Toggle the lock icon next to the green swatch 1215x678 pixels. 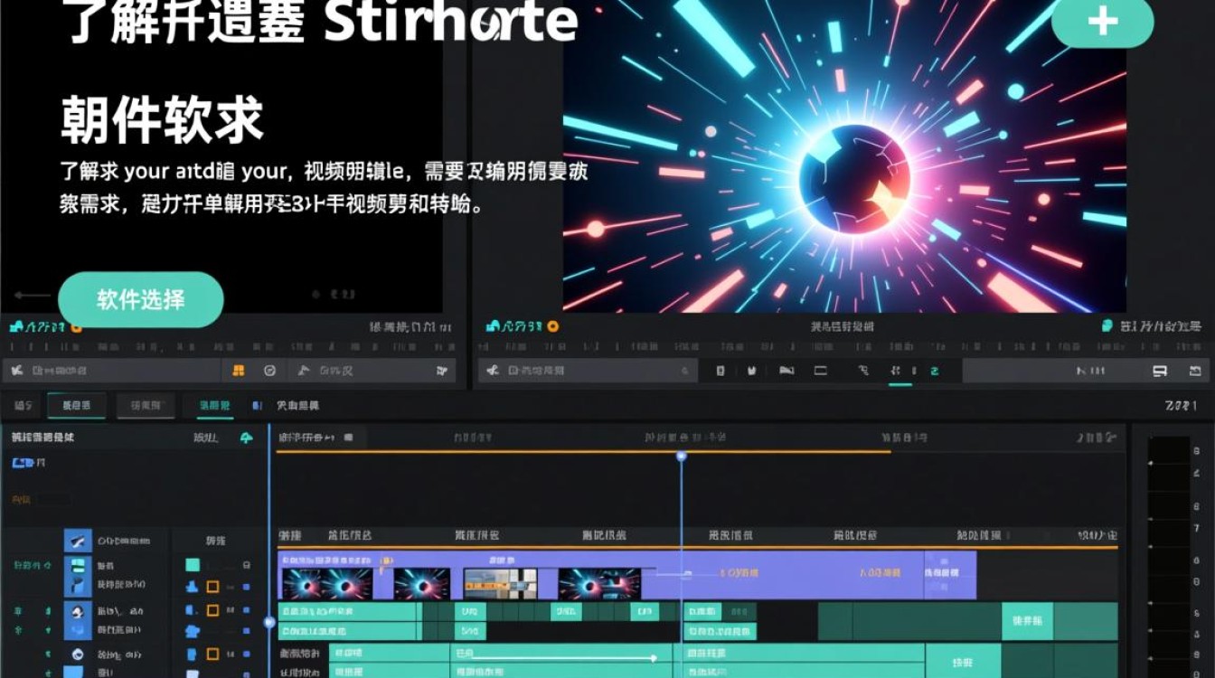(247, 565)
